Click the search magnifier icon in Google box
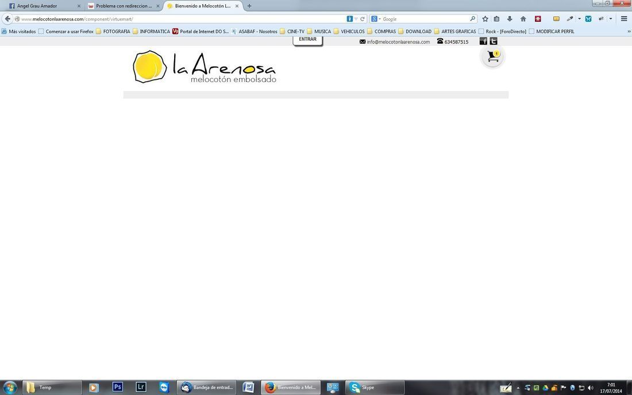This screenshot has width=632, height=395. pyautogui.click(x=472, y=19)
